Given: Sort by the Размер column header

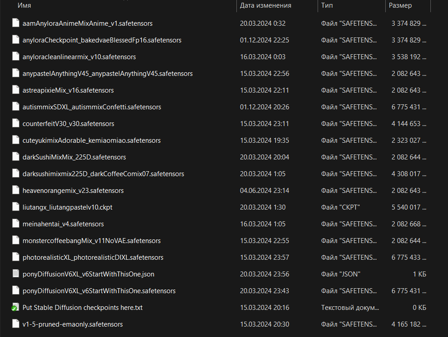Looking at the screenshot, I should pyautogui.click(x=400, y=5).
